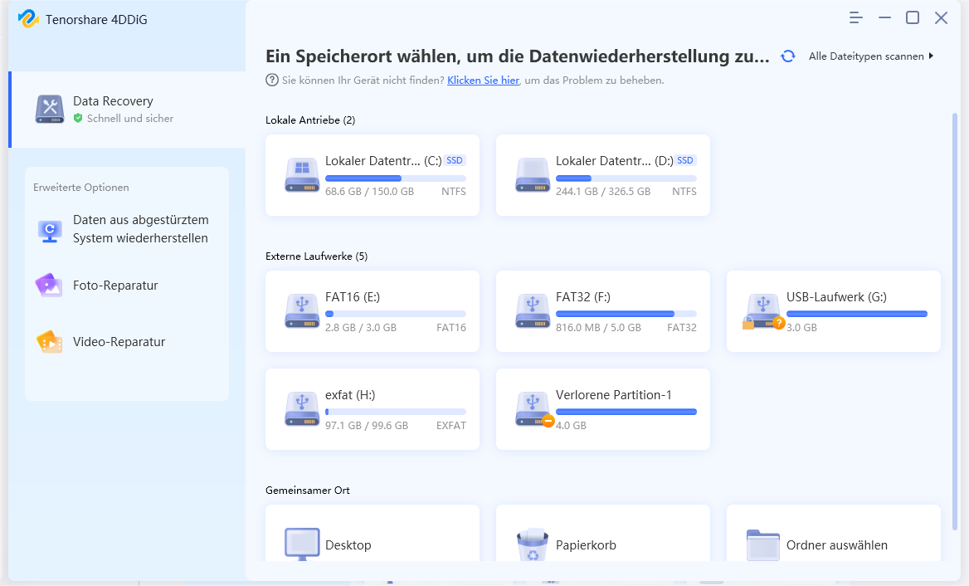This screenshot has width=969, height=586.
Task: Select Lokaler Datenträger (C:) card
Action: pyautogui.click(x=373, y=176)
